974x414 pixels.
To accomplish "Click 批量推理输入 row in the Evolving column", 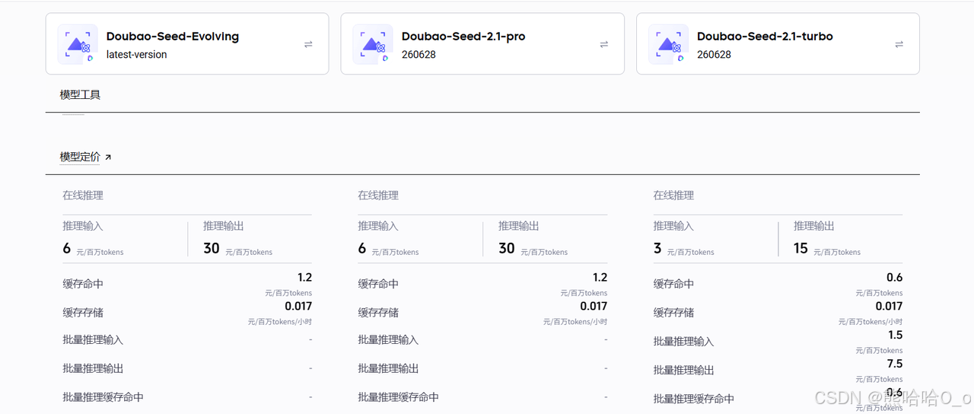I will (187, 340).
